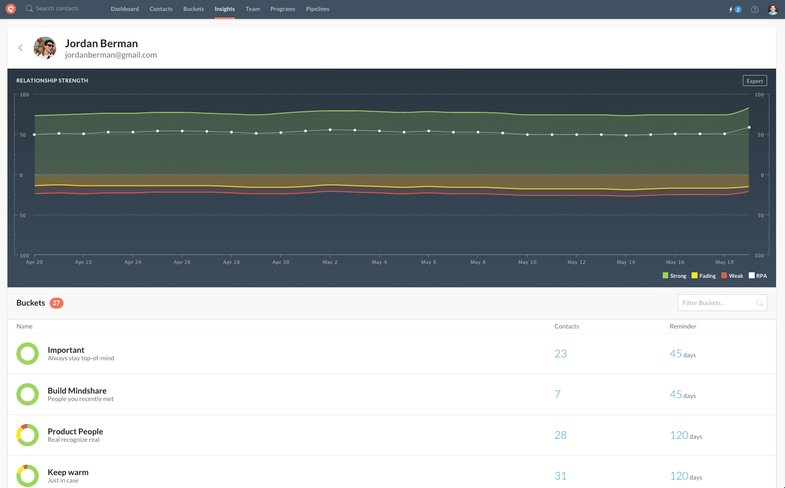The image size is (785, 488).
Task: Click the back chevron beside Jordan Berman
Action: (20, 48)
